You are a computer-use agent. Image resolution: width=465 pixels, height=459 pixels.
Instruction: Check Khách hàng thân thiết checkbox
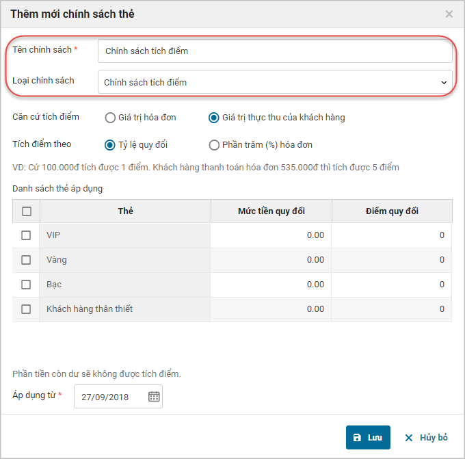coord(26,309)
